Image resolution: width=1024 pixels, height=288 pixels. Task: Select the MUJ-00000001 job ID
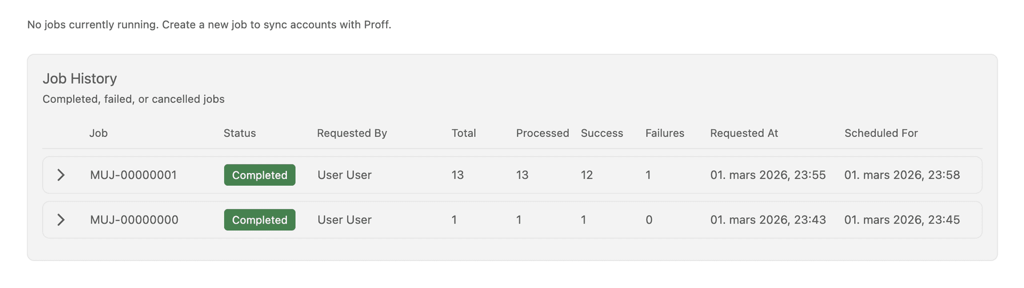[x=133, y=175]
